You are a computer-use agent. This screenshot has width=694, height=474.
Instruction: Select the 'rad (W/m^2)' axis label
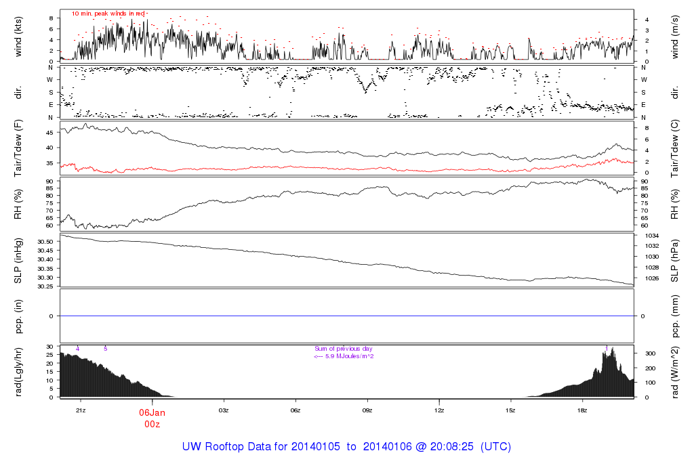pos(675,371)
